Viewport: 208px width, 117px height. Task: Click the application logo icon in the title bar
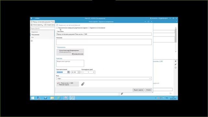[32, 18]
